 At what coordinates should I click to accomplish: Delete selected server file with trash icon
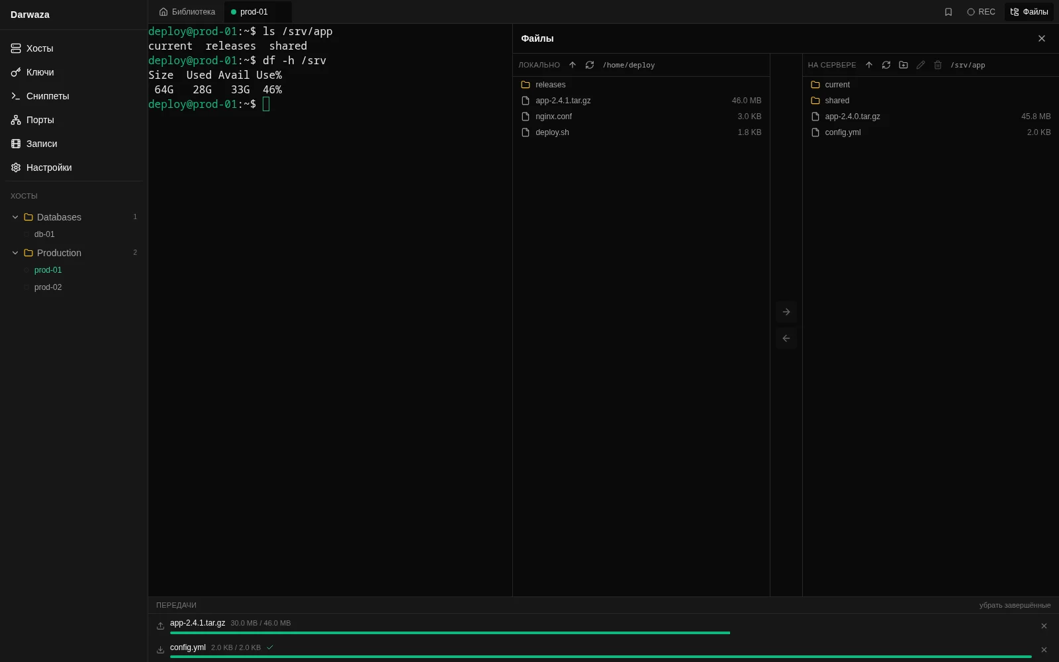point(937,65)
